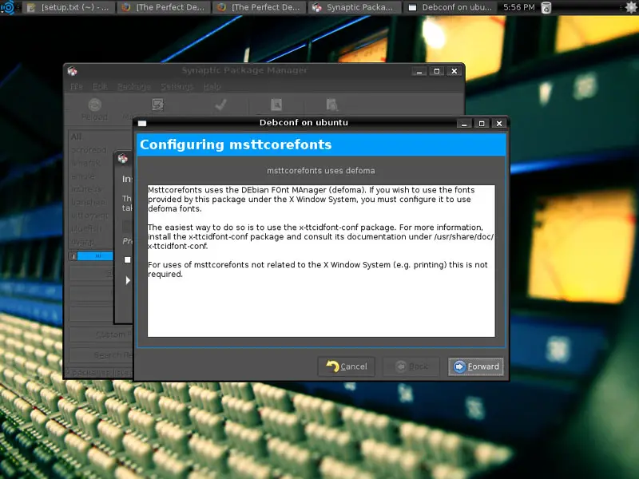Click the icon of the partially hidden dialog
The image size is (639, 479).
point(123,158)
